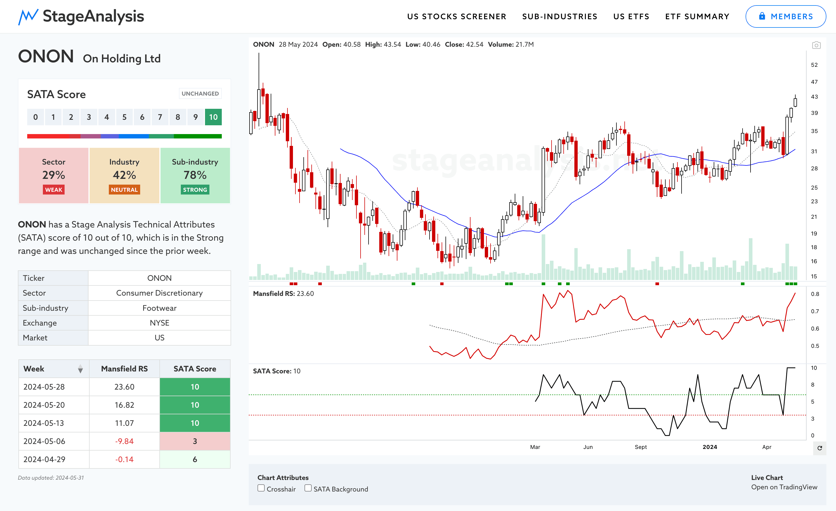Click the 2024 label on time axis

pyautogui.click(x=710, y=447)
